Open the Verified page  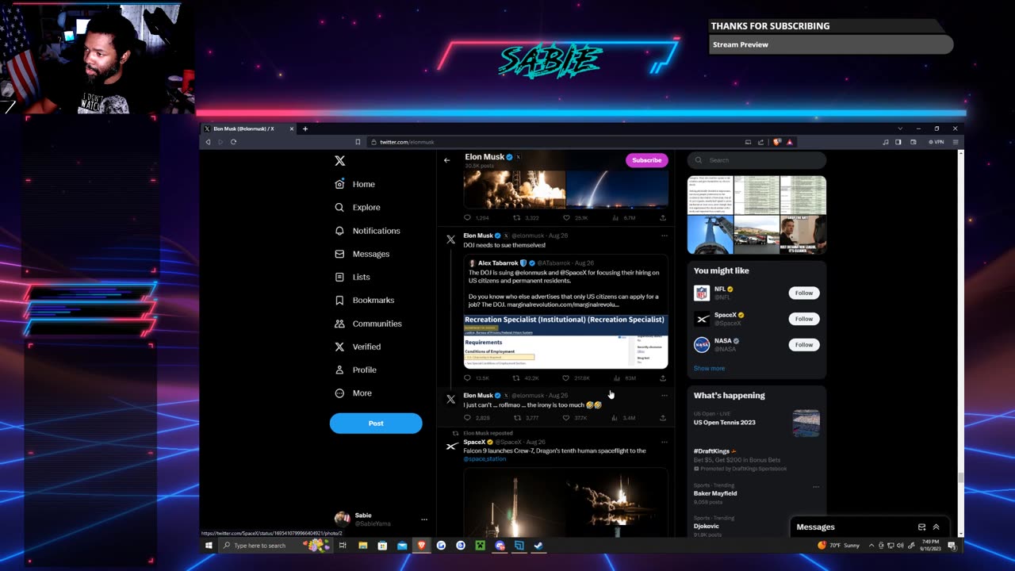(x=357, y=347)
